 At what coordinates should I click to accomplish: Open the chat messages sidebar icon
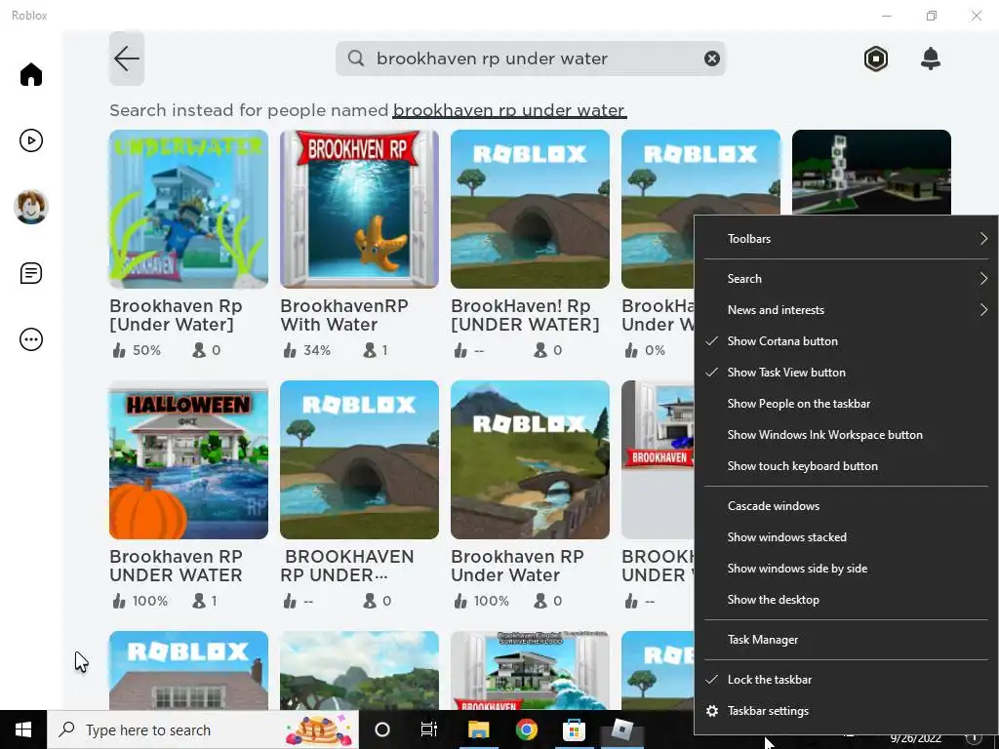point(30,273)
